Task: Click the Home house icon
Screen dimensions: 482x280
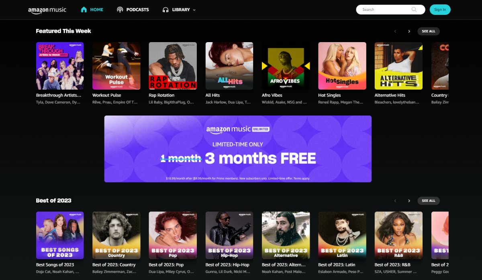Action: (x=84, y=10)
